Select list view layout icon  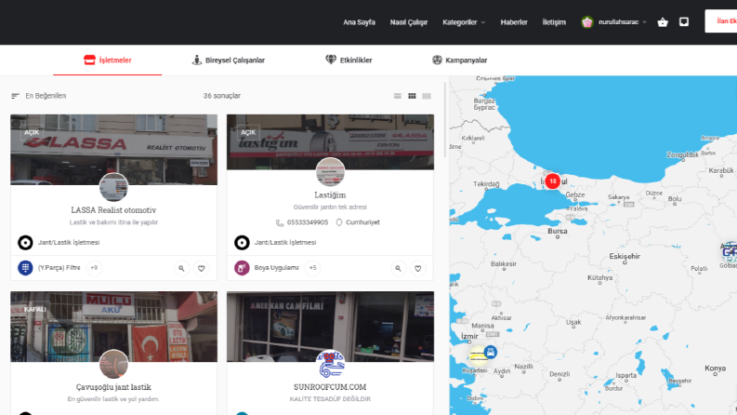click(398, 96)
